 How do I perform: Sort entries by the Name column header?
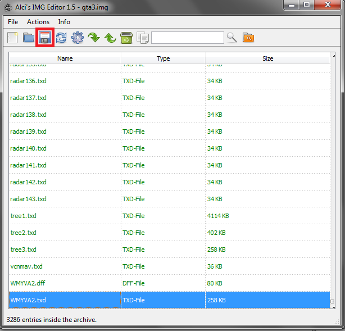click(x=65, y=58)
